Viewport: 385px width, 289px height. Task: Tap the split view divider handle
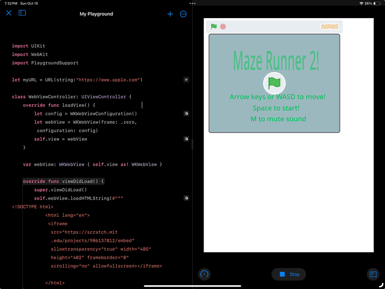coord(192,144)
